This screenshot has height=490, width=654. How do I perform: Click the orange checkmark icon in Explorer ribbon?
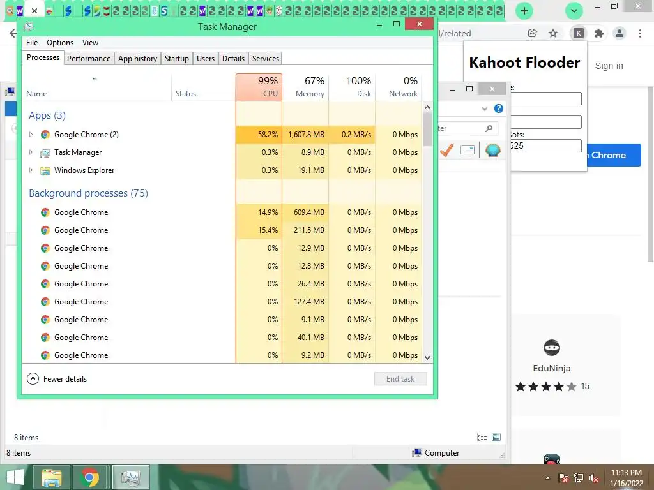tap(446, 150)
